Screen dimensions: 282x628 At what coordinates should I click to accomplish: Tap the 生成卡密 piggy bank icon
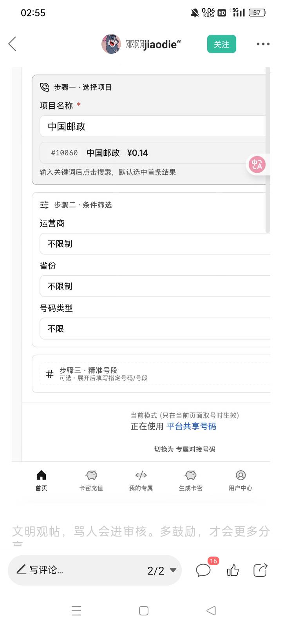[x=191, y=476]
